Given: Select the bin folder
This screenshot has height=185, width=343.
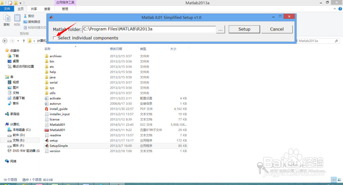Looking at the screenshot, I should [x=52, y=61].
